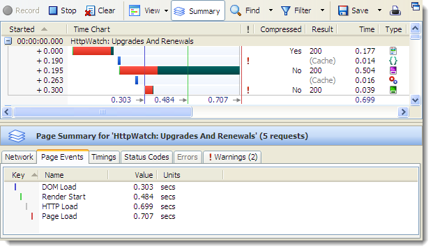
Task: Click the printer icon in toolbar
Action: click(x=395, y=10)
